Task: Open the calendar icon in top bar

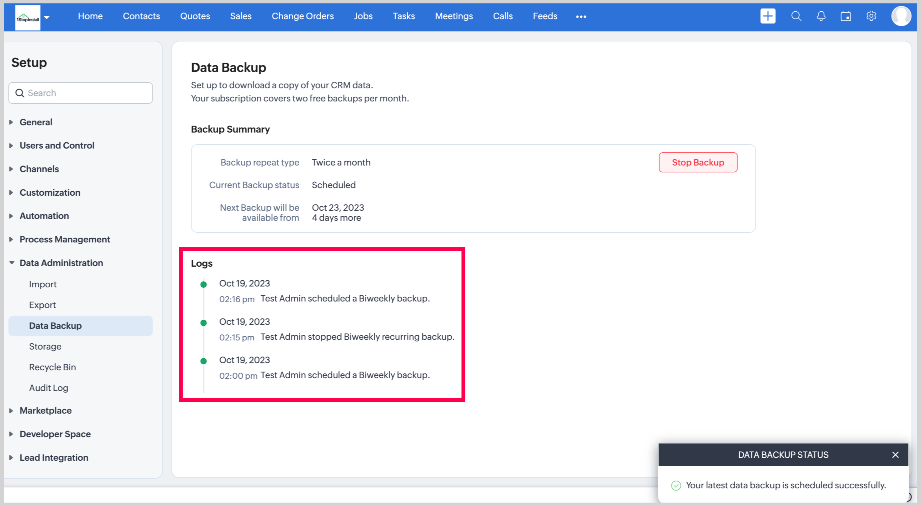Action: click(x=846, y=16)
